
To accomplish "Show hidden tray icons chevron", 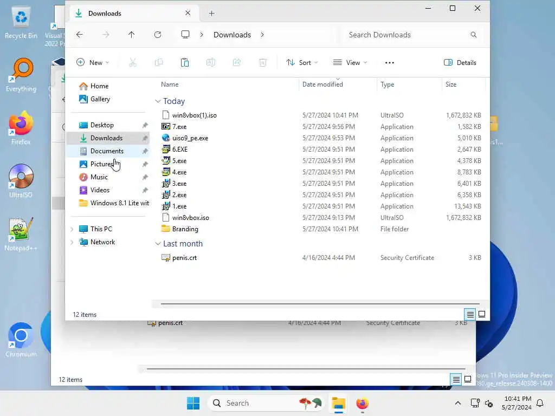I will tap(457, 403).
